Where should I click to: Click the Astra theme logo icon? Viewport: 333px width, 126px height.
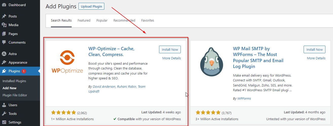[4, 54]
